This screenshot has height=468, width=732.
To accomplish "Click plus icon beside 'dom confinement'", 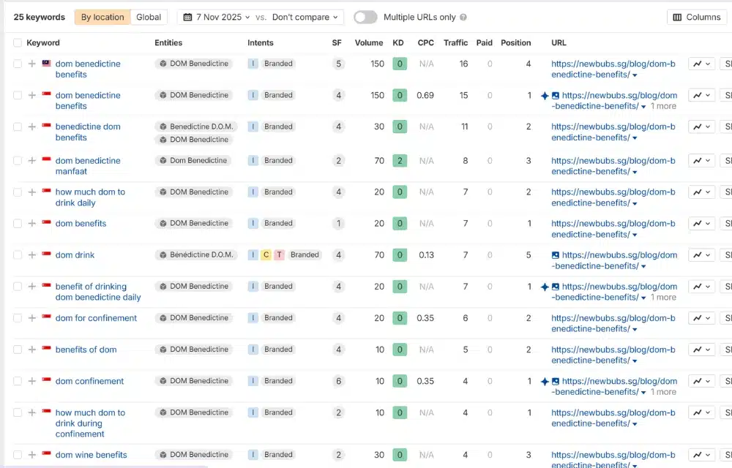I will click(31, 381).
